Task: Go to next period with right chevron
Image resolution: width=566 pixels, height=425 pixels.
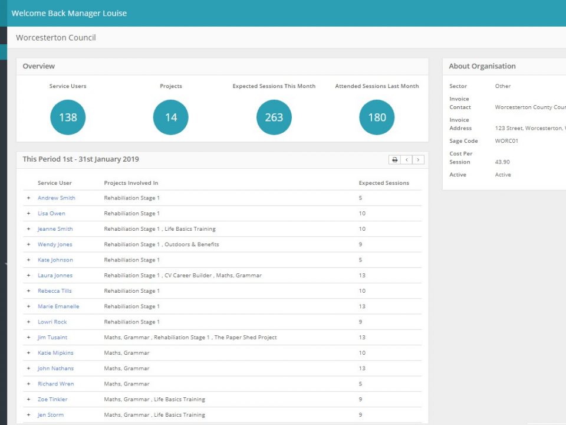Action: coord(418,160)
